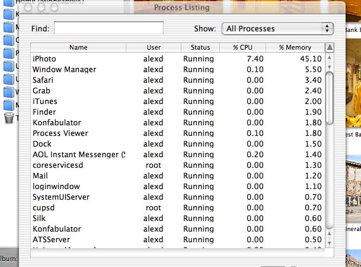The height and width of the screenshot is (267, 361).
Task: Select the Grab process row
Action: (x=177, y=90)
